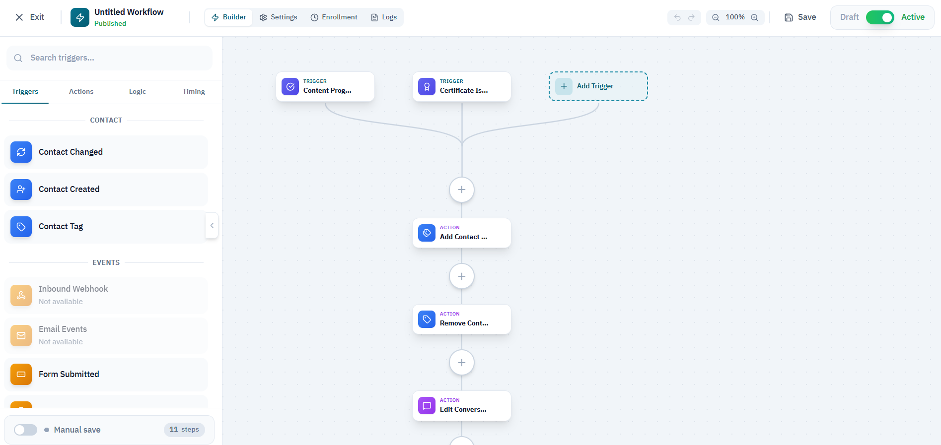Click the Untitled Workflow title

[x=129, y=12]
